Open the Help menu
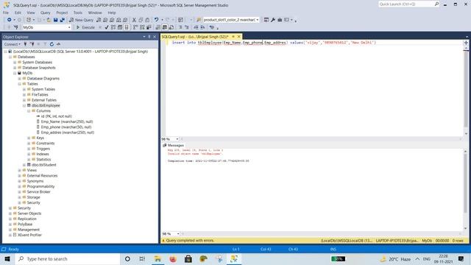The height and width of the screenshot is (265, 471). pyautogui.click(x=112, y=13)
